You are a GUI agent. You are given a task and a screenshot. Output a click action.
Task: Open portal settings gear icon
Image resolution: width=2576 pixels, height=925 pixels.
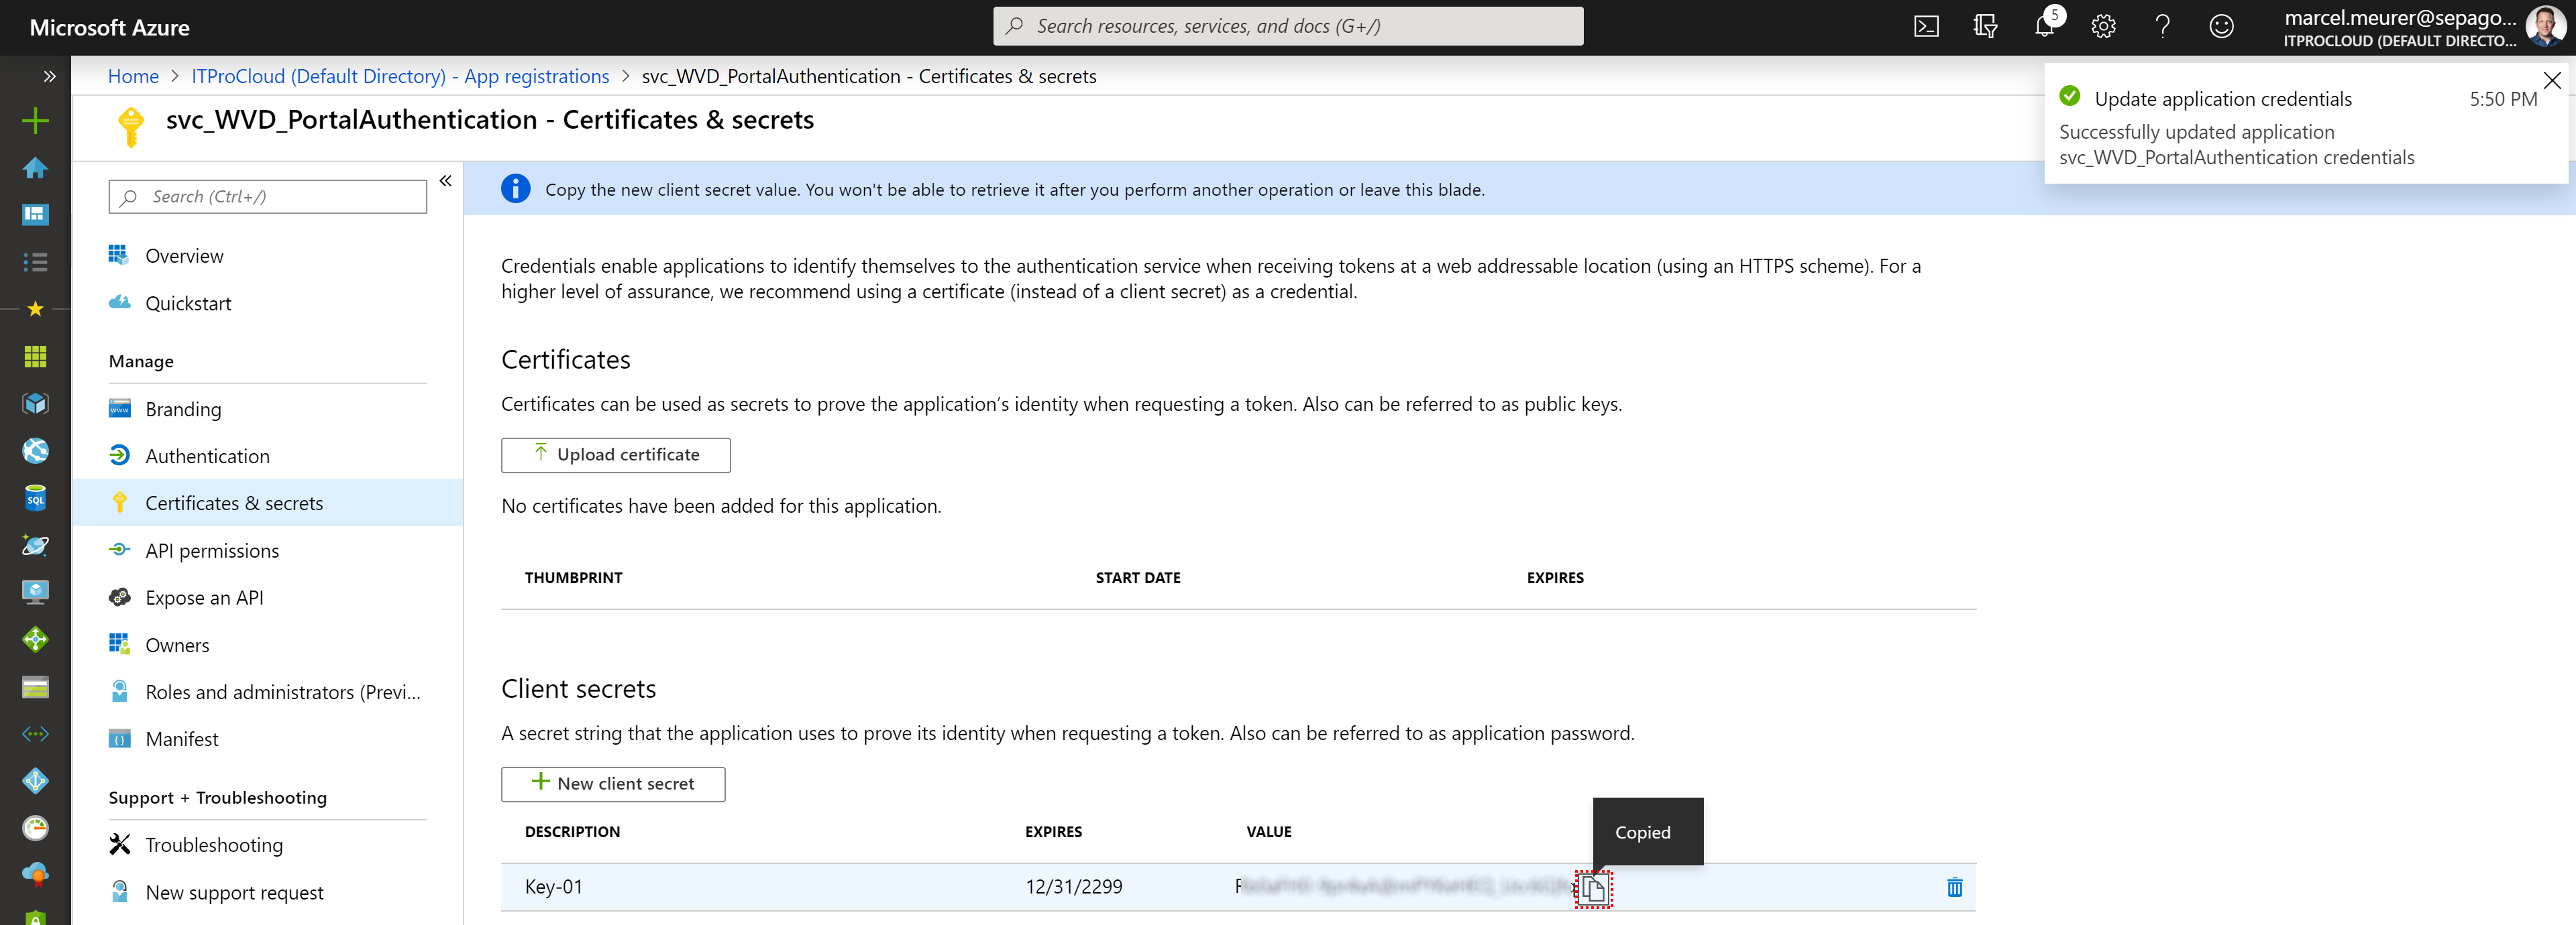tap(2103, 27)
